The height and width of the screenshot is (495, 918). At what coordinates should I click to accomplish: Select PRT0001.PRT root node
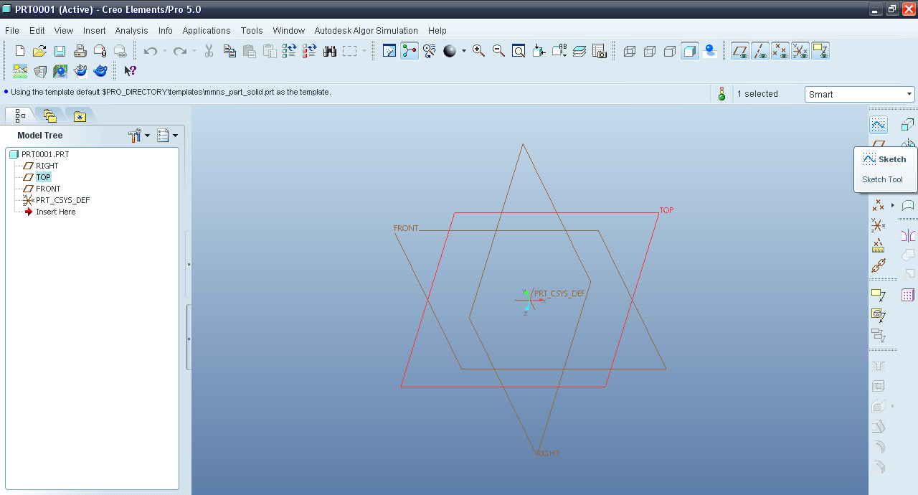click(39, 154)
